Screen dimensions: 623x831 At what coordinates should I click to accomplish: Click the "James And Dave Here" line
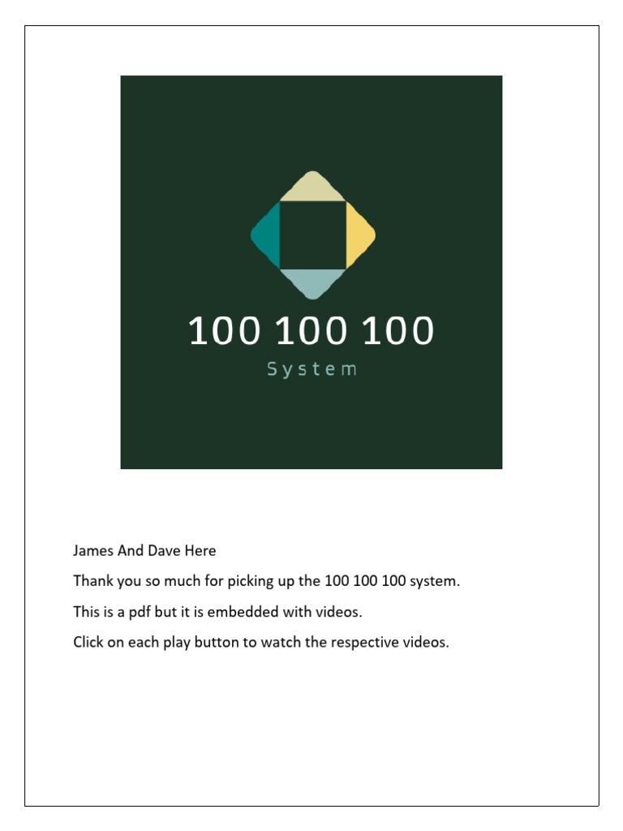pyautogui.click(x=144, y=551)
